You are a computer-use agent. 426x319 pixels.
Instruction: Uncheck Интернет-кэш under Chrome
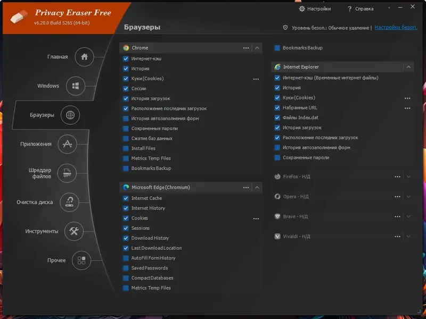click(x=127, y=58)
